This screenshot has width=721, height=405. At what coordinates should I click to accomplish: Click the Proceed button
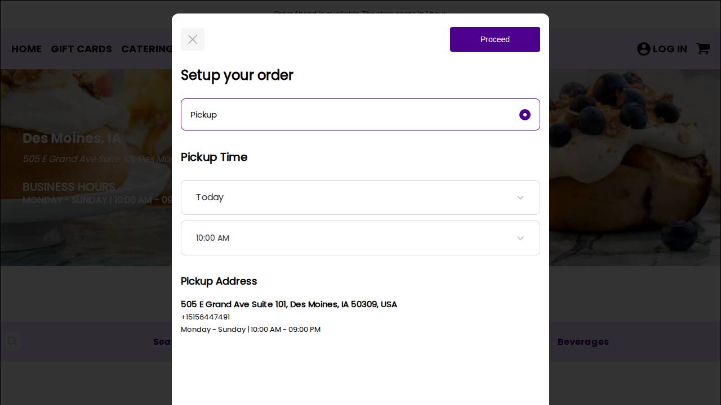point(495,39)
